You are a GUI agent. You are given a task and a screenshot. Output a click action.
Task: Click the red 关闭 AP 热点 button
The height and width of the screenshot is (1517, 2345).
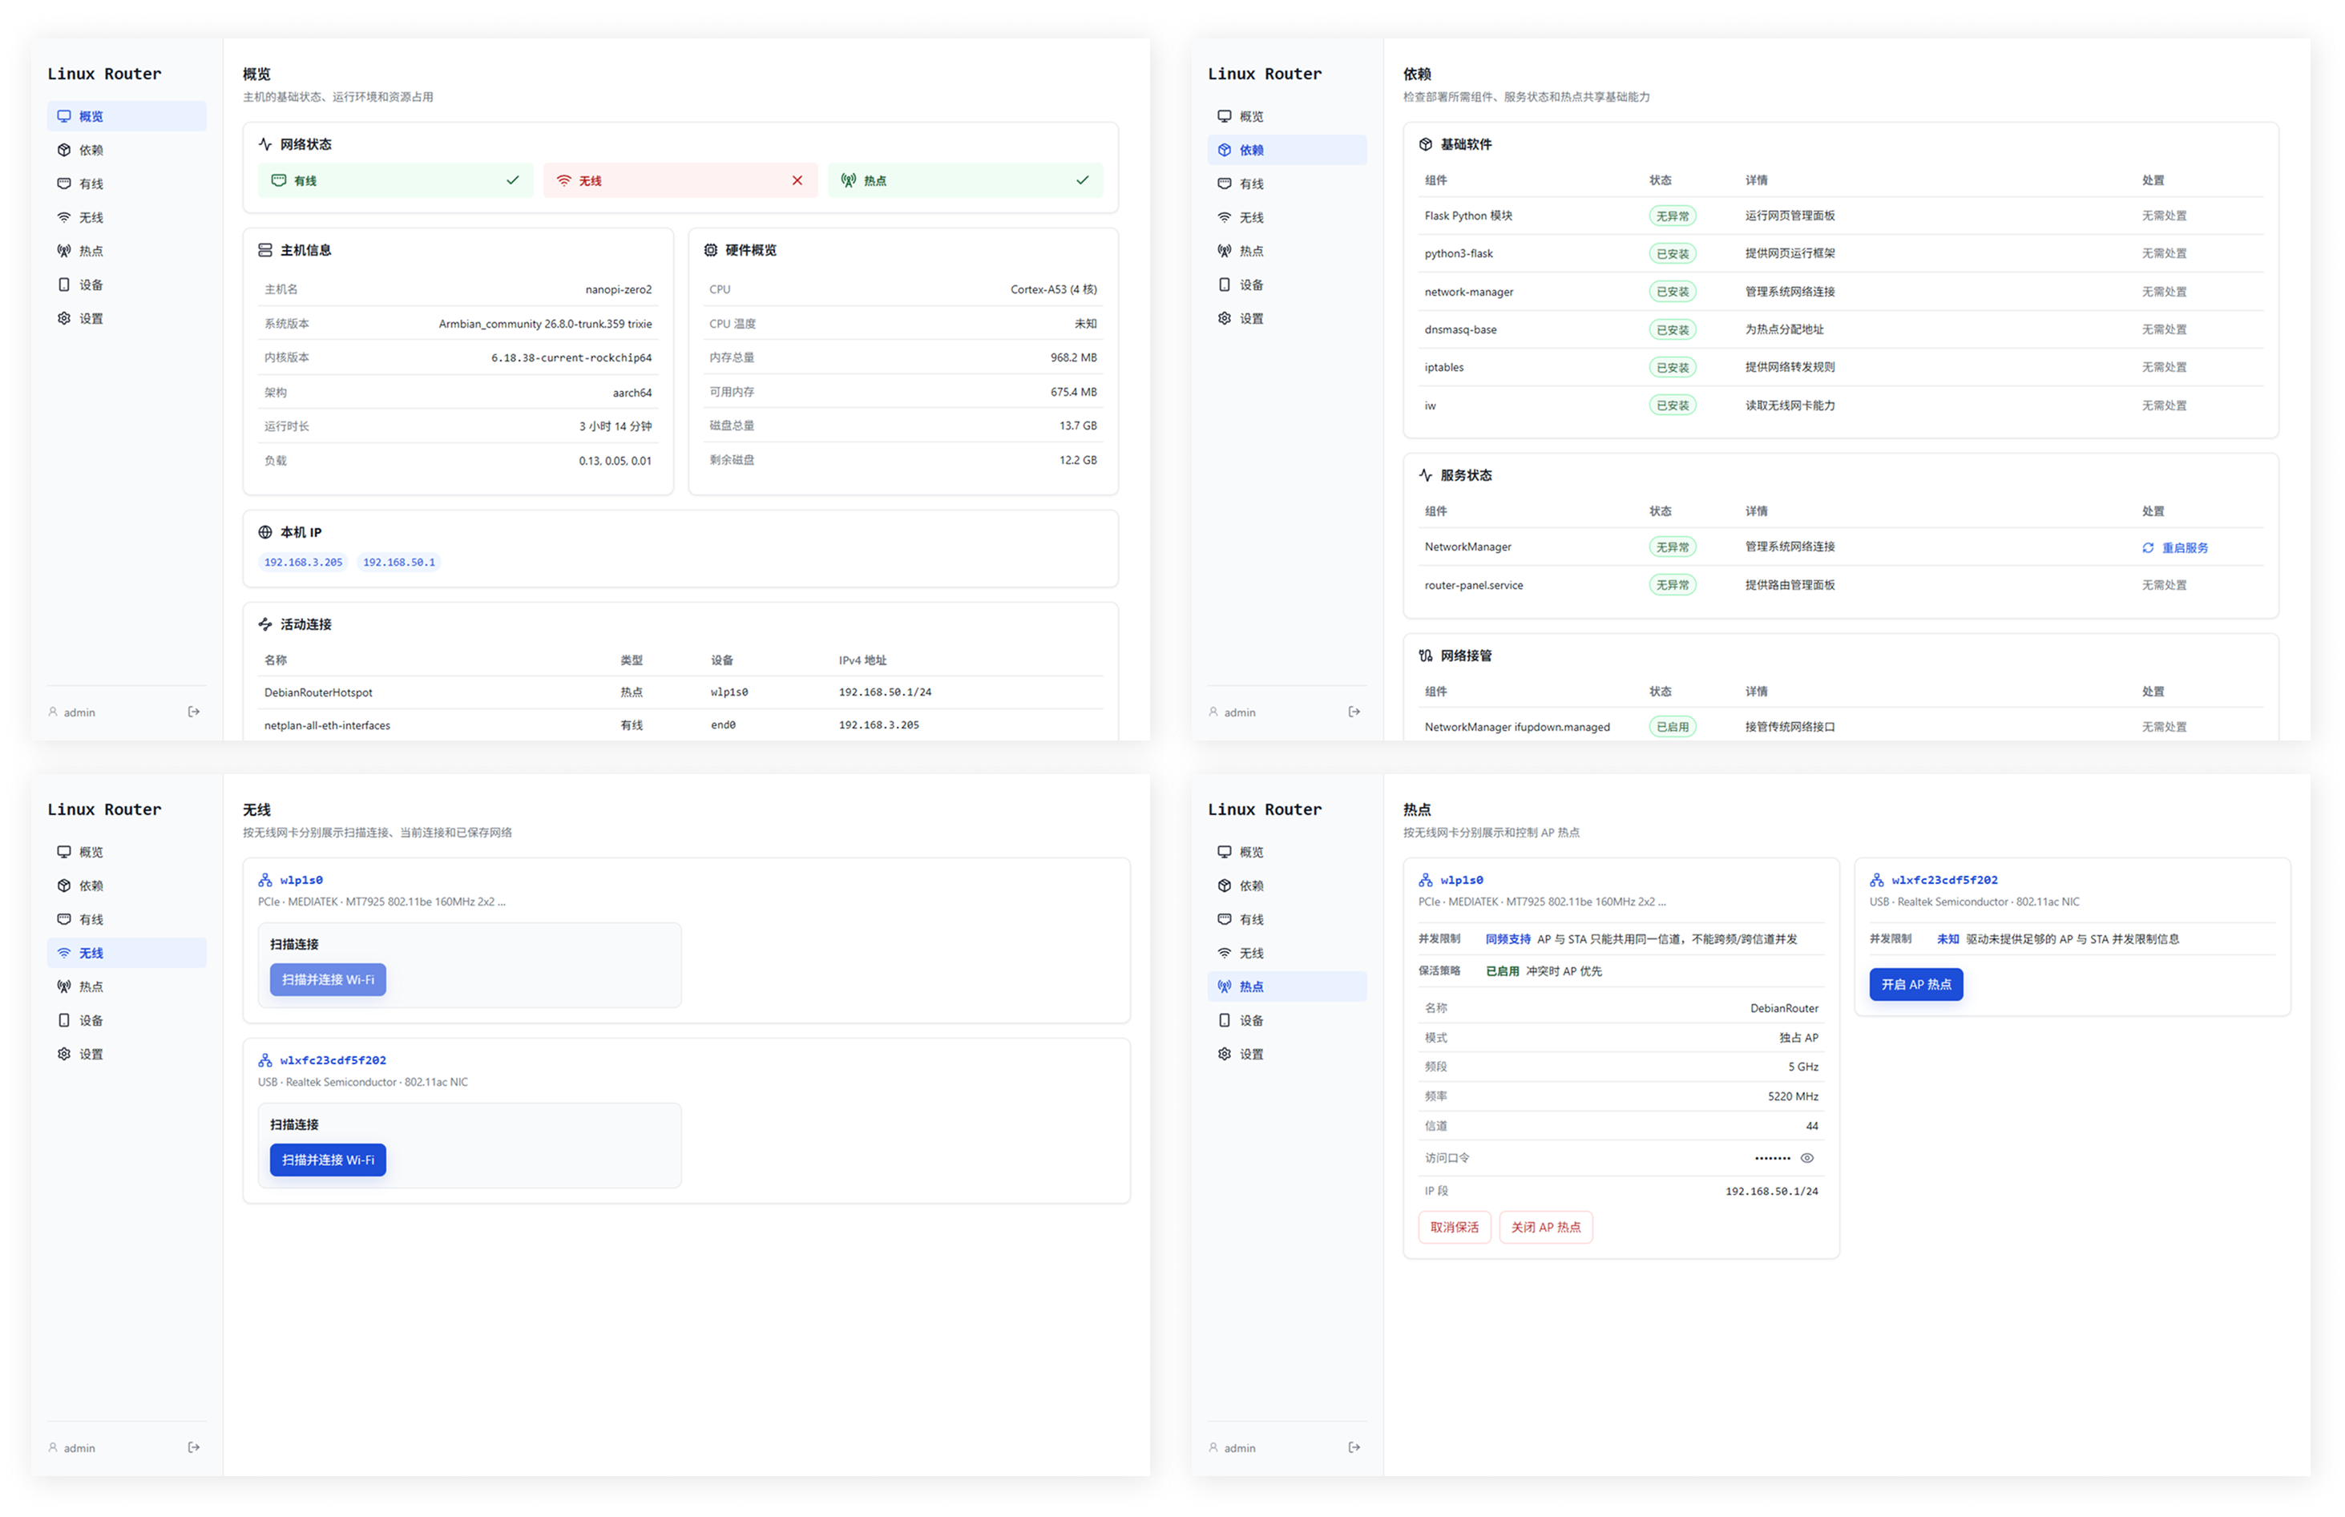point(1545,1228)
